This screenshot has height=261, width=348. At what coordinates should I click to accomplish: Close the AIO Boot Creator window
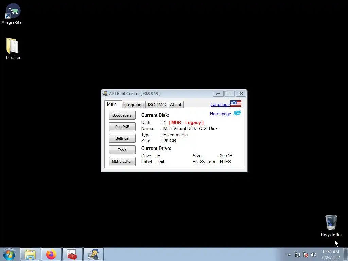point(241,94)
